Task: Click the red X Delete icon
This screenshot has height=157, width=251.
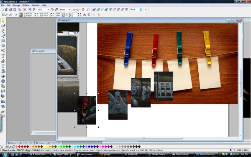Action: [25, 10]
